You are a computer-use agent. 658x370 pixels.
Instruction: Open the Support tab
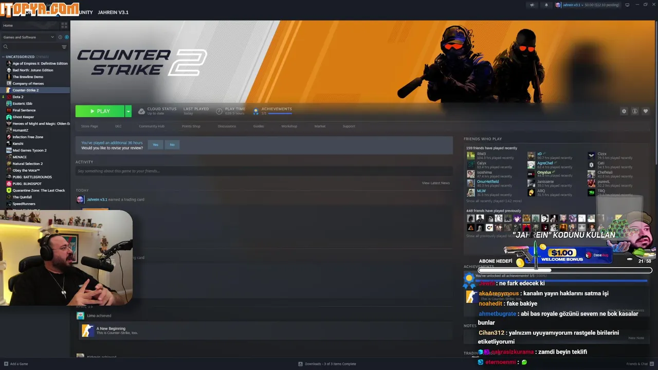coord(349,126)
